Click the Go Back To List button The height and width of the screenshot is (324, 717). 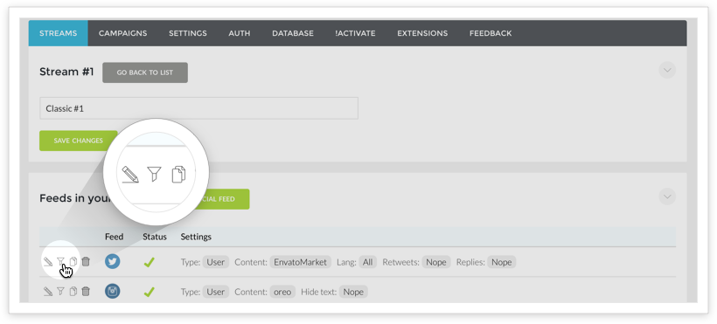[145, 72]
